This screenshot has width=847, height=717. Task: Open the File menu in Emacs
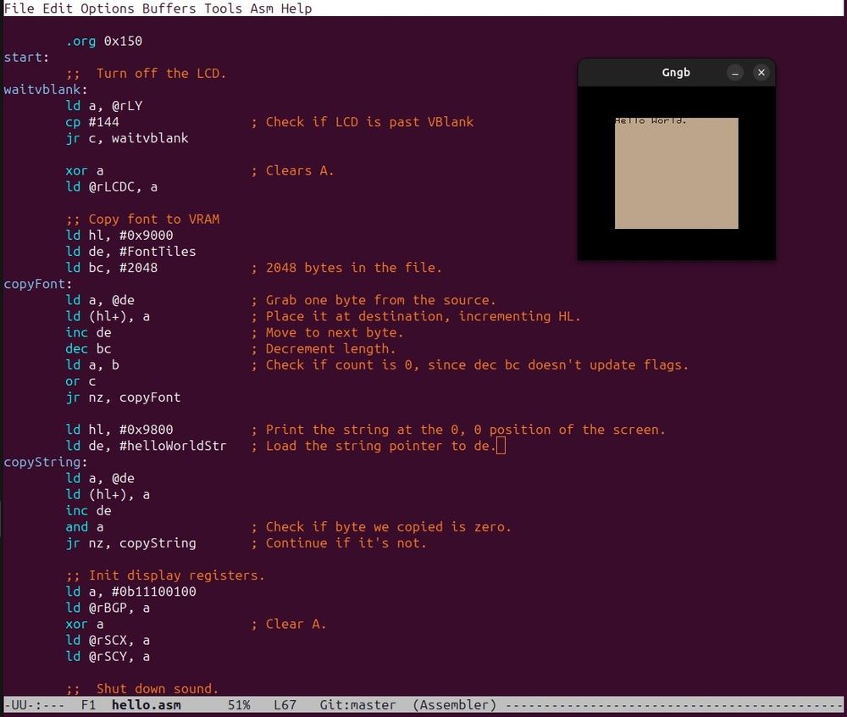click(x=19, y=8)
